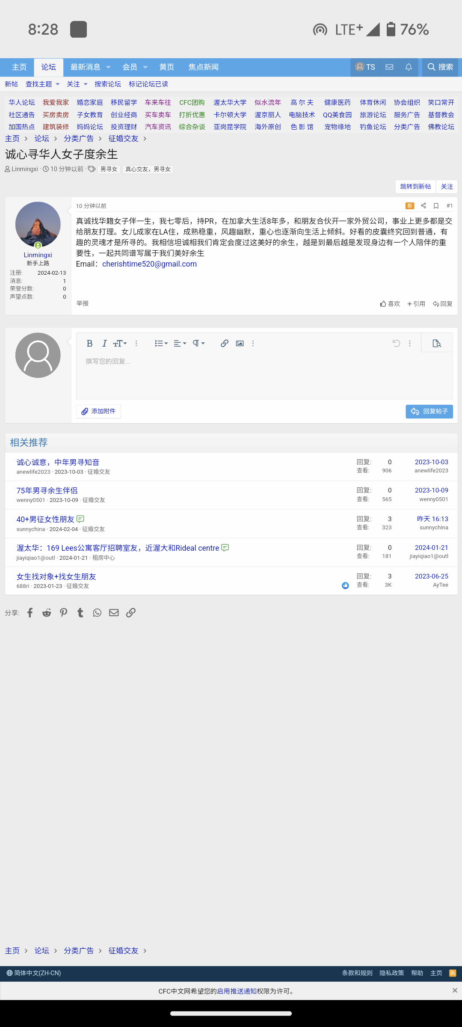Open the inbox envelope icon

389,67
